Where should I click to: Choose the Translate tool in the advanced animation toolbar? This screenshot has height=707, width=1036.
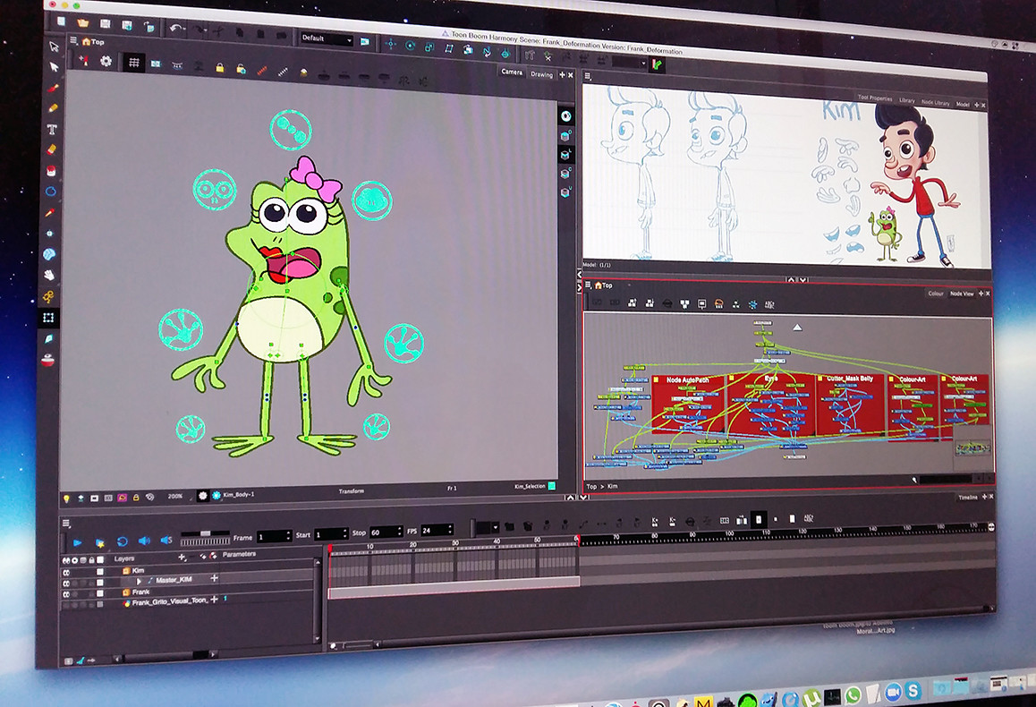coord(390,44)
